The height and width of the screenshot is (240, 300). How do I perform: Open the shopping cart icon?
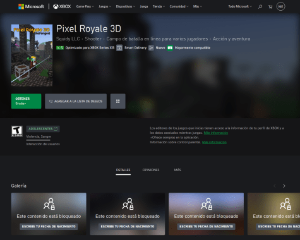coord(270,7)
